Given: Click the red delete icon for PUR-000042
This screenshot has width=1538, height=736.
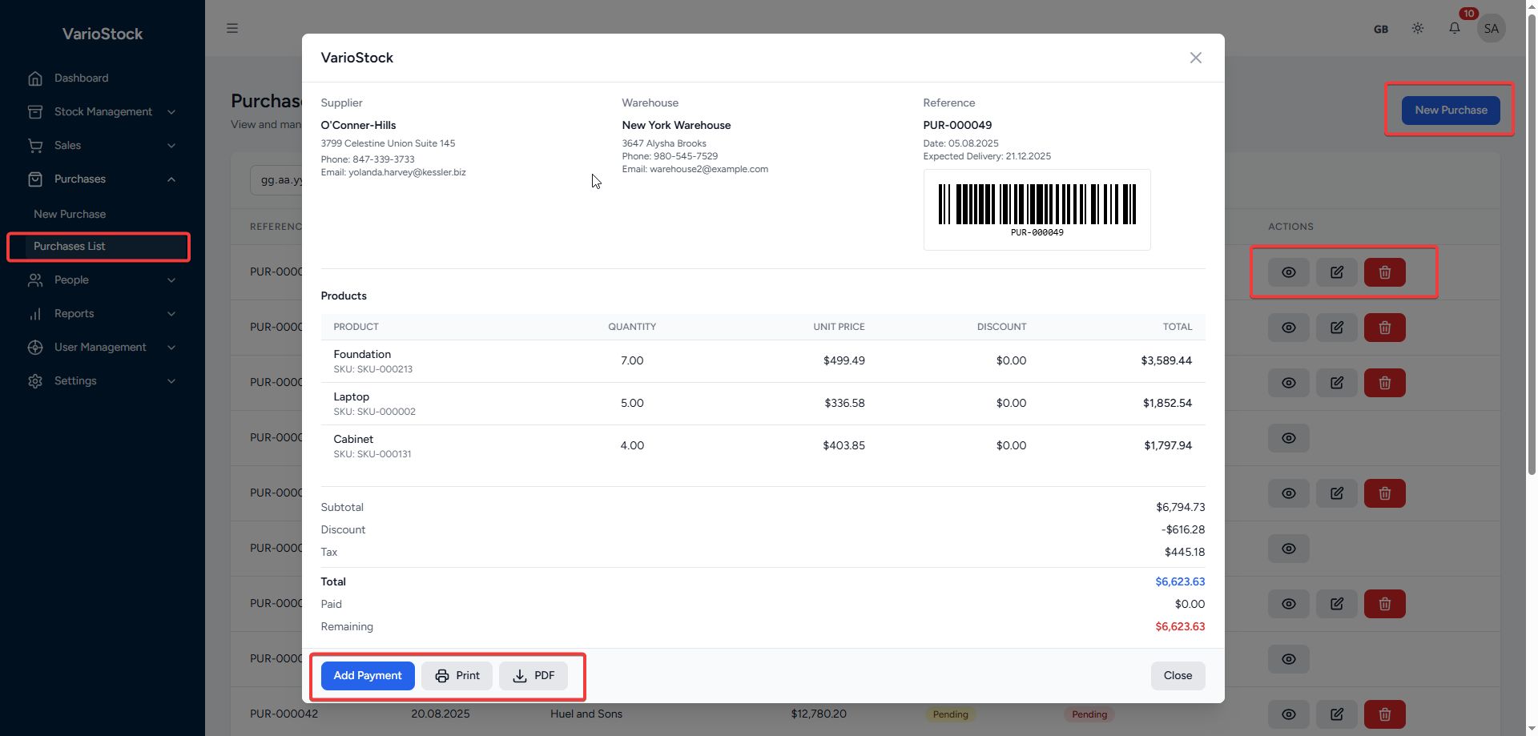Looking at the screenshot, I should 1384,714.
